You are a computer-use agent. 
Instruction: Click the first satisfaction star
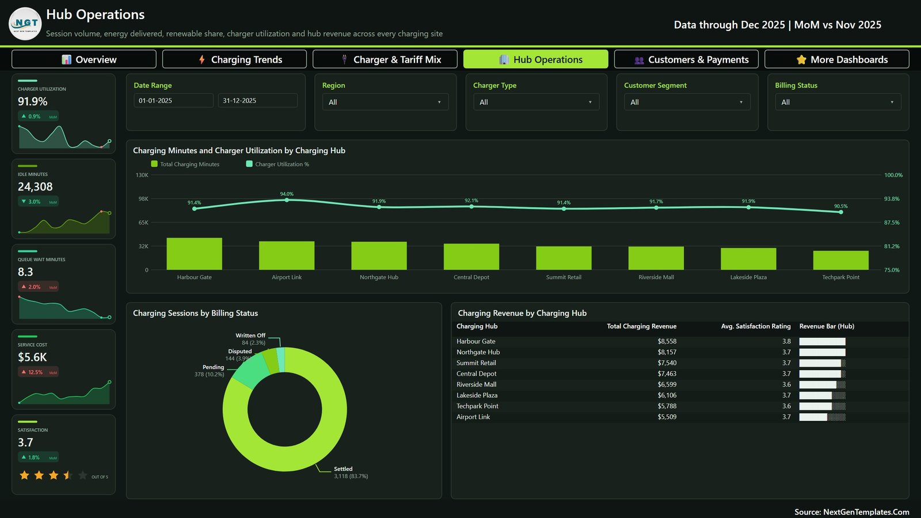coord(24,475)
